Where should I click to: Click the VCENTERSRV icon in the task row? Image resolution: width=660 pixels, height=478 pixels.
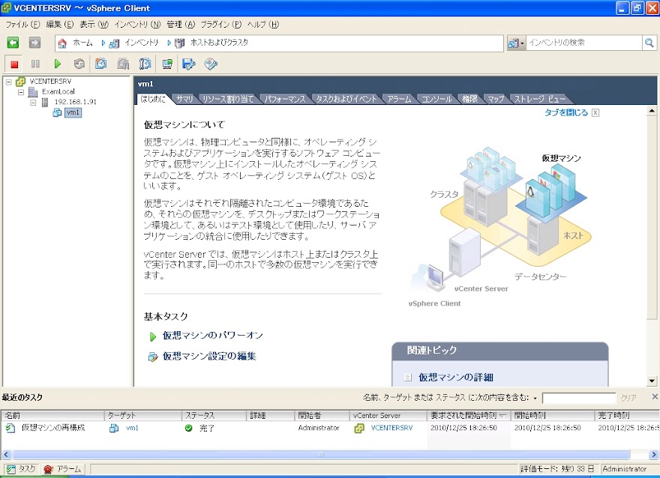point(359,429)
